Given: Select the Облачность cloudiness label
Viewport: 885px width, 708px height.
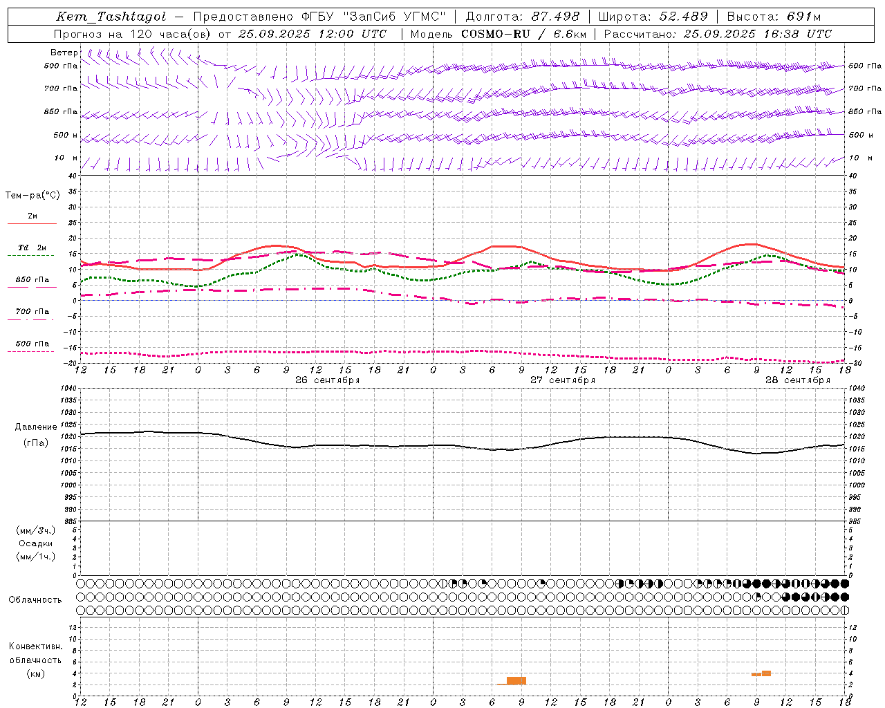Looking at the screenshot, I should [x=35, y=600].
